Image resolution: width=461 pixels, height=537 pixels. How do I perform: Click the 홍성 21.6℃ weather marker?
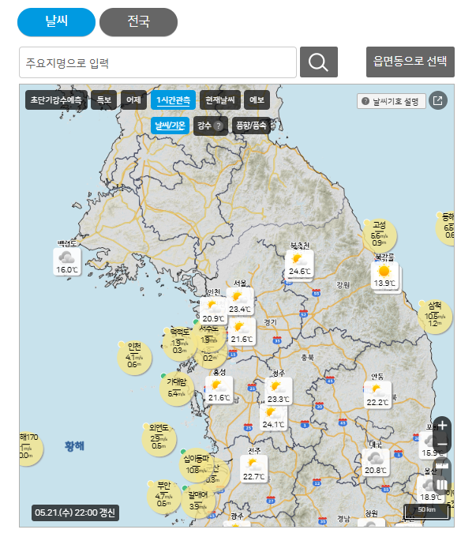219,390
